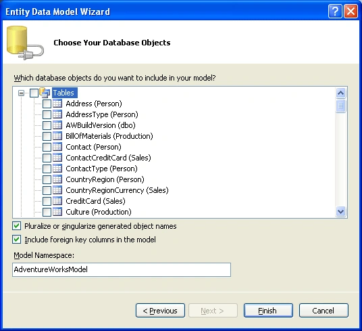This screenshot has height=331, width=362.
Task: Select the AddressType (Person) row text
Action: click(102, 114)
